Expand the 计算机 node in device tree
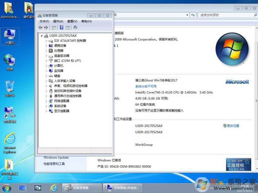This screenshot has width=258, height=193. tap(46, 66)
